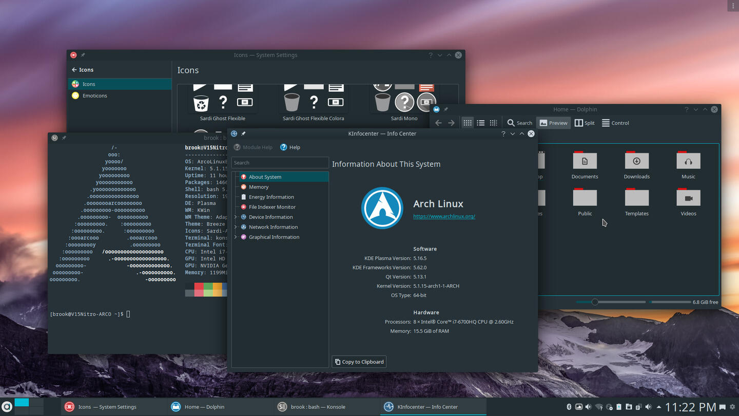Viewport: 739px width, 416px height.
Task: Open Search in Dolphin toolbar
Action: 519,123
